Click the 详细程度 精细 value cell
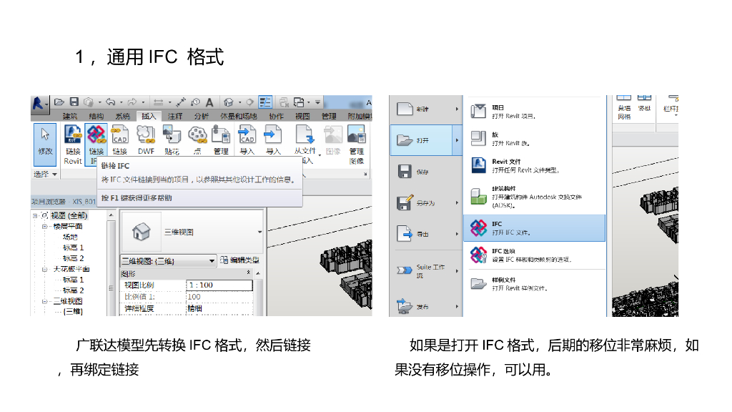This screenshot has height=412, width=732. pos(219,309)
